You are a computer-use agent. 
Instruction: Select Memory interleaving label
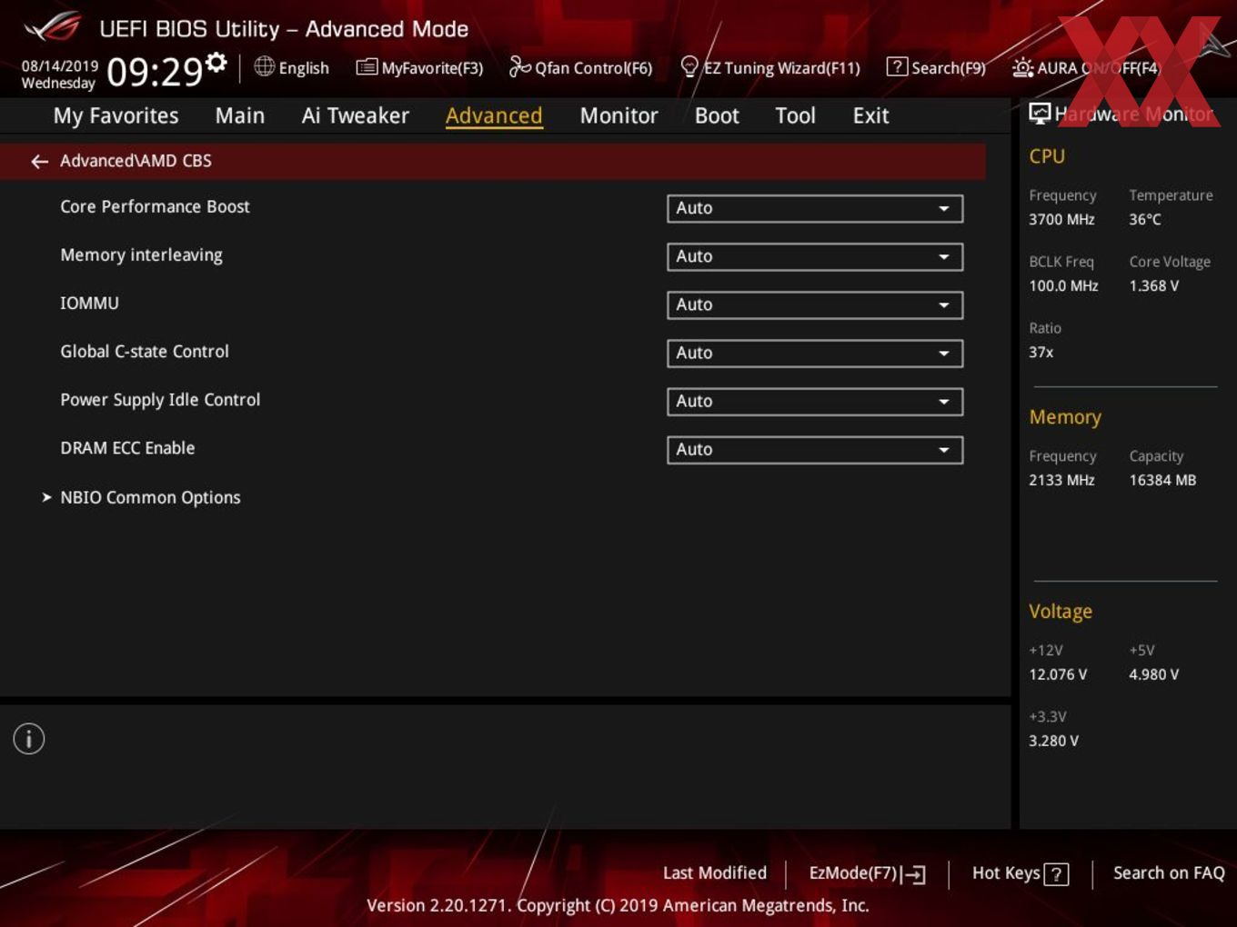(x=141, y=255)
